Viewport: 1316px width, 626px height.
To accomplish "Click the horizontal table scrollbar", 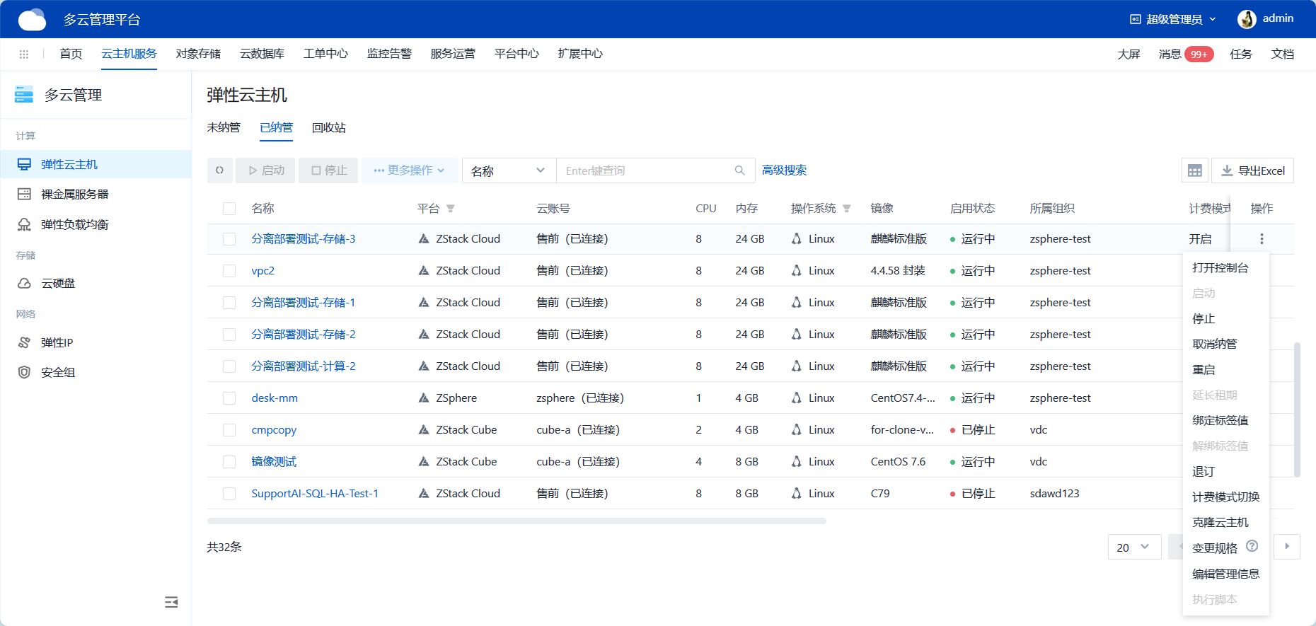I will 516,521.
